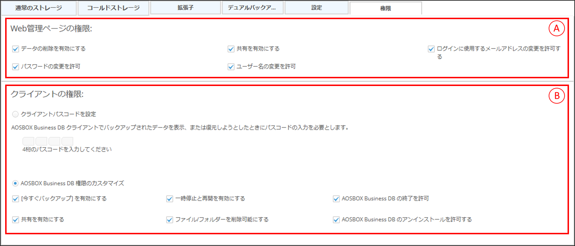
Task: Toggle 一時停止と再開を有効にする checkbox
Action: pos(170,199)
